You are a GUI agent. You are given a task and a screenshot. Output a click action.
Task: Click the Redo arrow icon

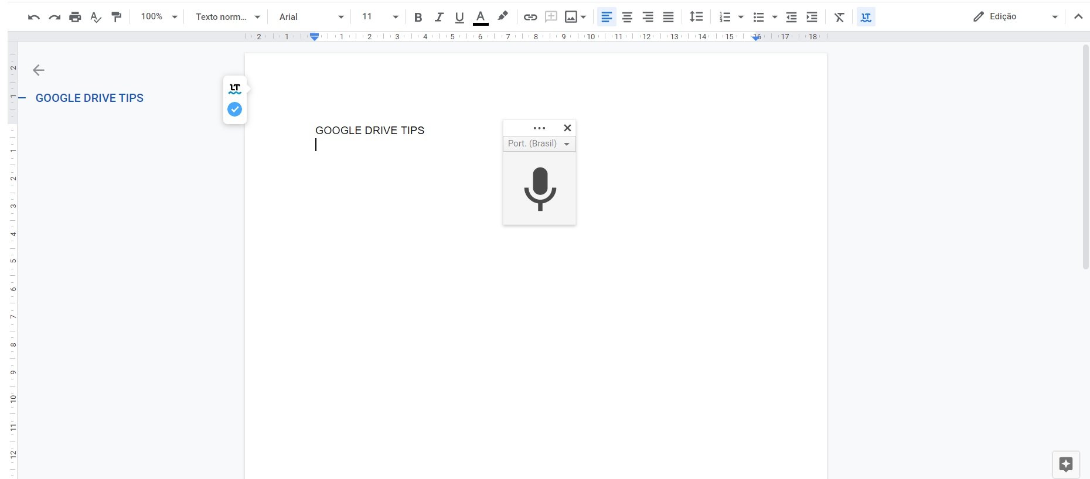(54, 17)
